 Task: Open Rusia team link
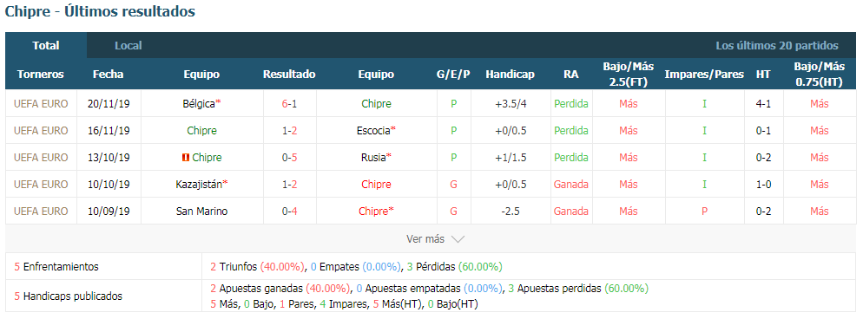[x=376, y=158]
